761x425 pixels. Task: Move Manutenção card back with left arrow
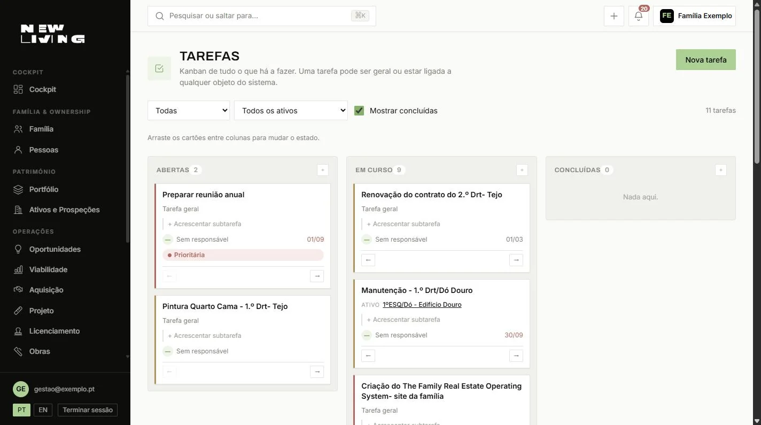[368, 356]
